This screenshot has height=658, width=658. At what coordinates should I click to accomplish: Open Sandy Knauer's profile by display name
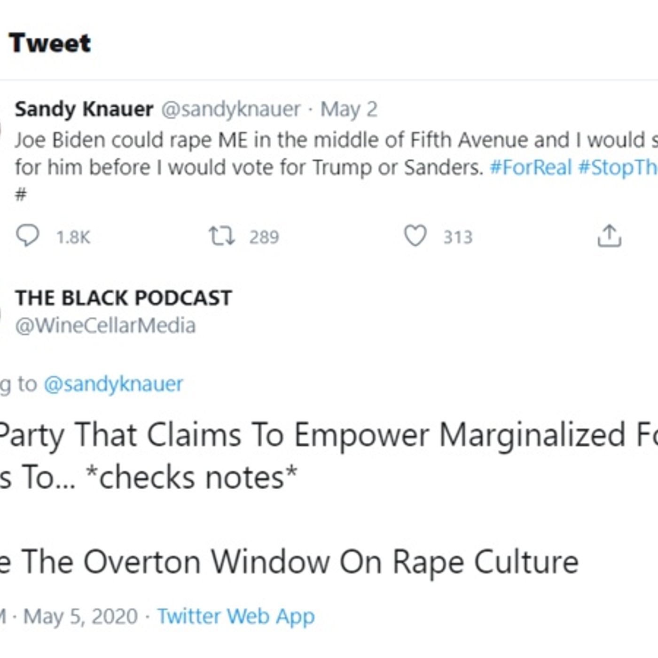pyautogui.click(x=84, y=109)
